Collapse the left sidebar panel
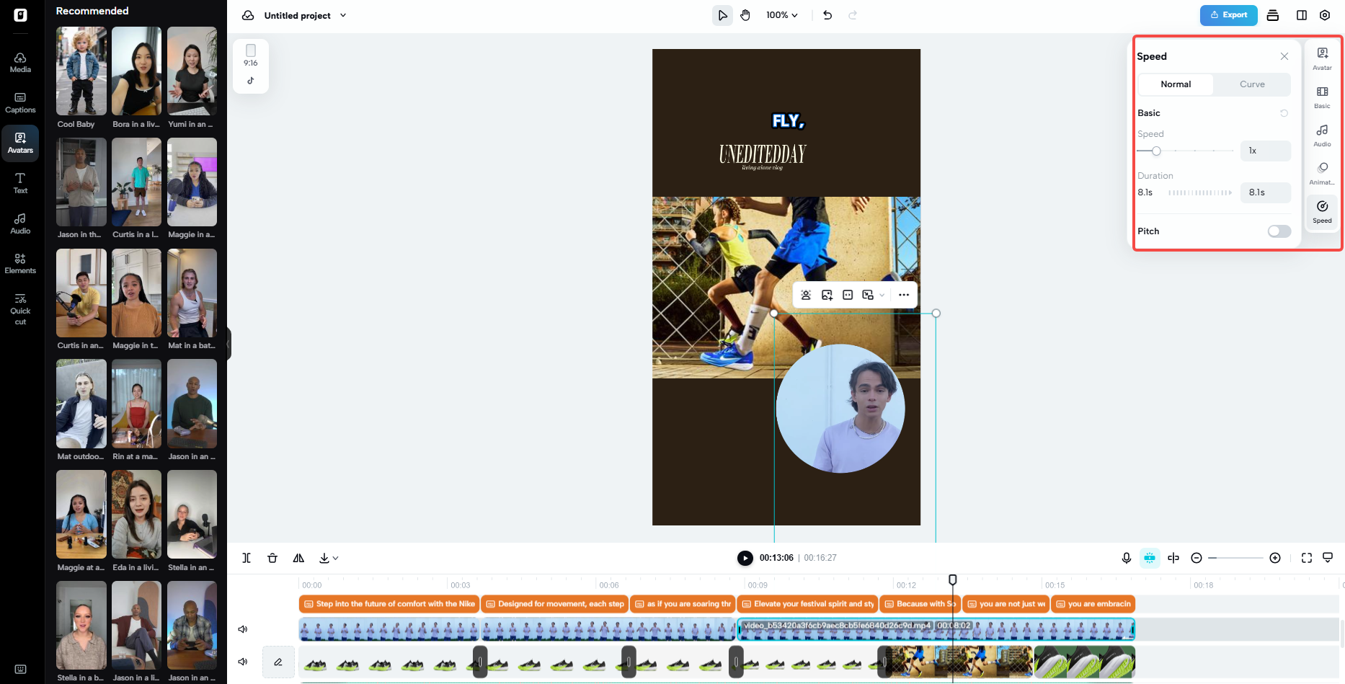Viewport: 1345px width, 684px height. coord(228,344)
